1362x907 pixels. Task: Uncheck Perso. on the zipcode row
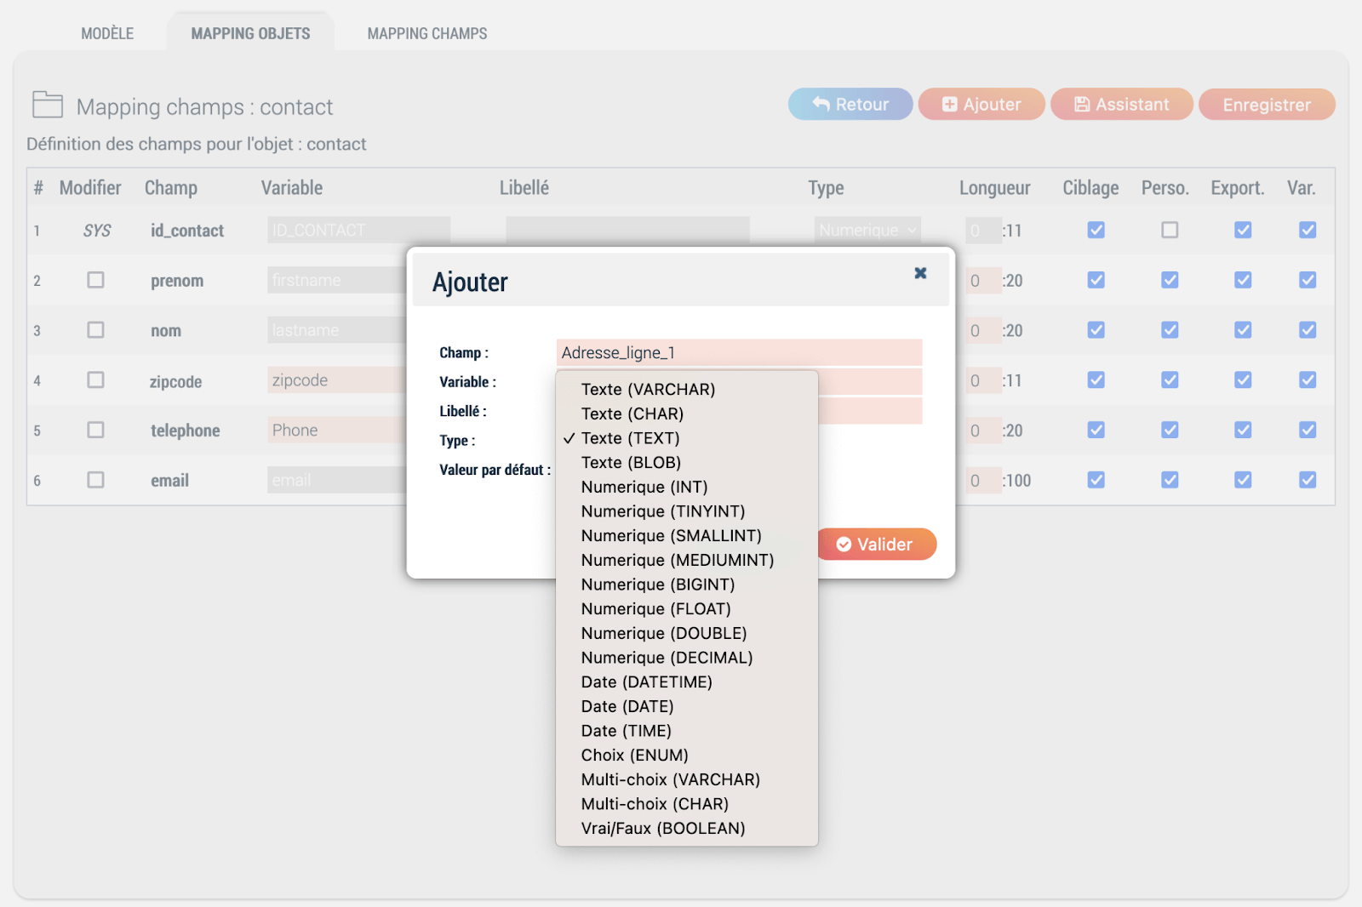(x=1170, y=380)
